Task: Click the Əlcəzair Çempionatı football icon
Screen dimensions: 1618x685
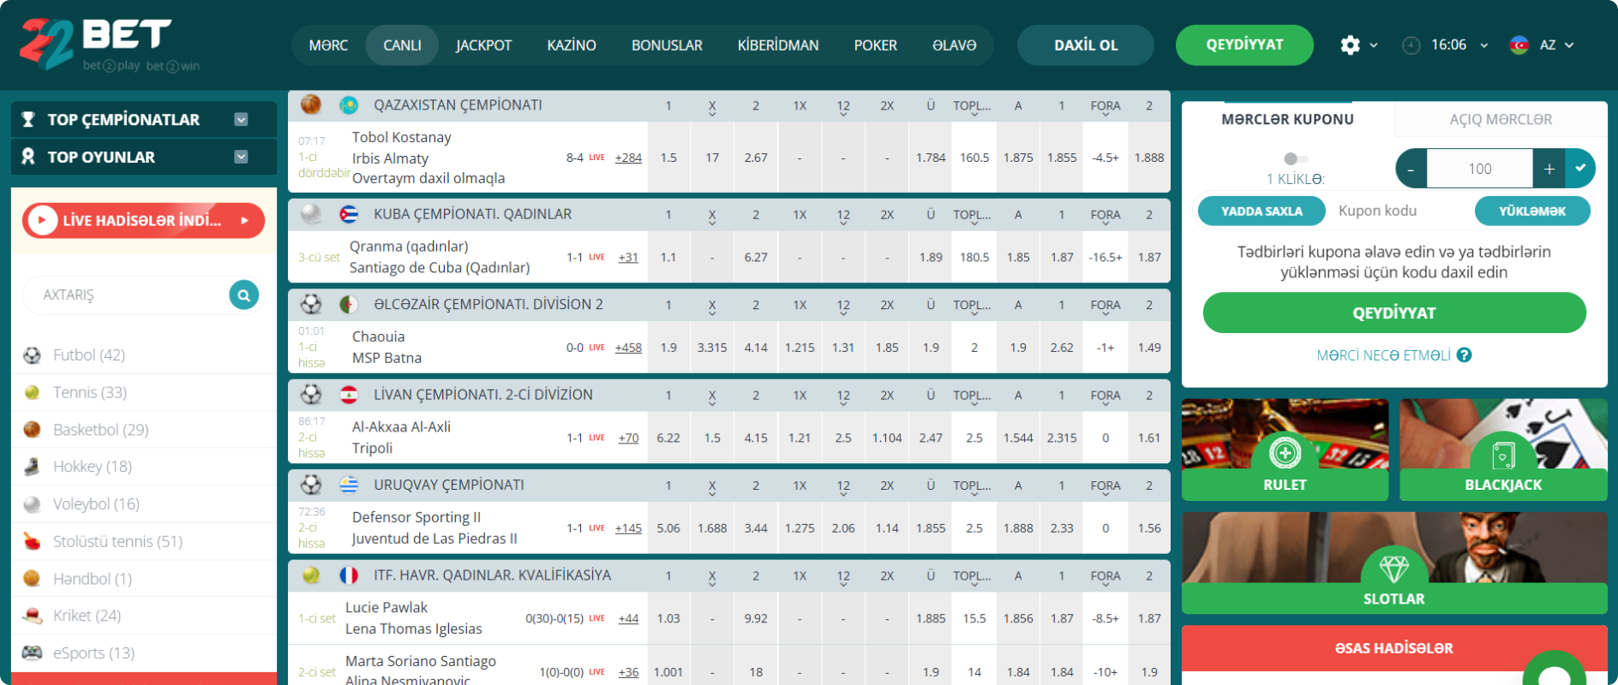Action: coord(311,304)
